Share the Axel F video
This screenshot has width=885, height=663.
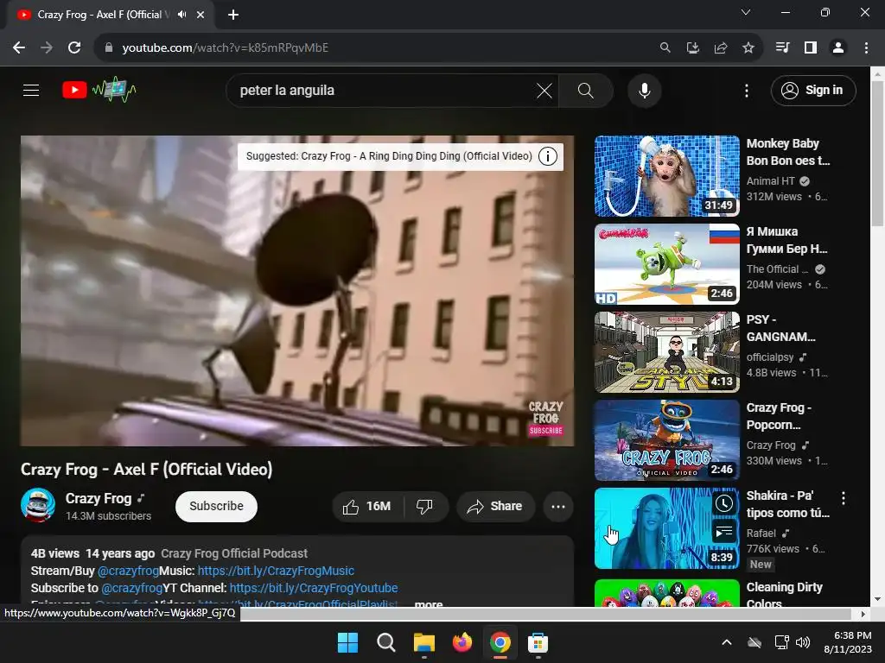(x=494, y=506)
